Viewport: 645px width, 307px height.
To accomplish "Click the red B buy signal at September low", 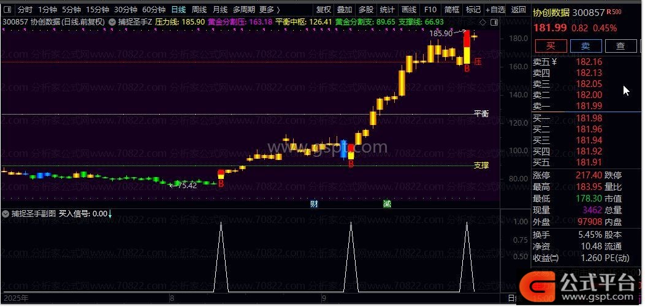I will (351, 164).
